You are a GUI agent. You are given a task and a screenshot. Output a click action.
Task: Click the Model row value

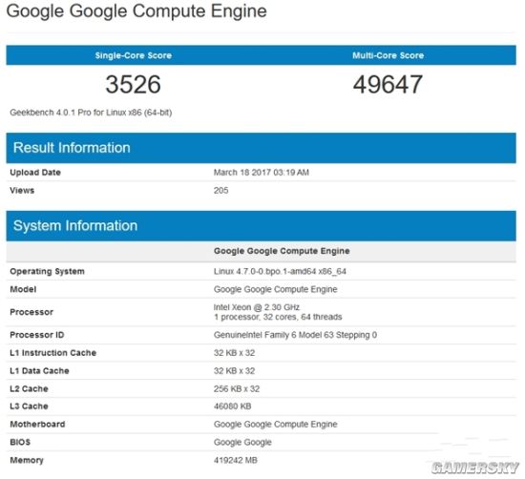click(x=275, y=289)
